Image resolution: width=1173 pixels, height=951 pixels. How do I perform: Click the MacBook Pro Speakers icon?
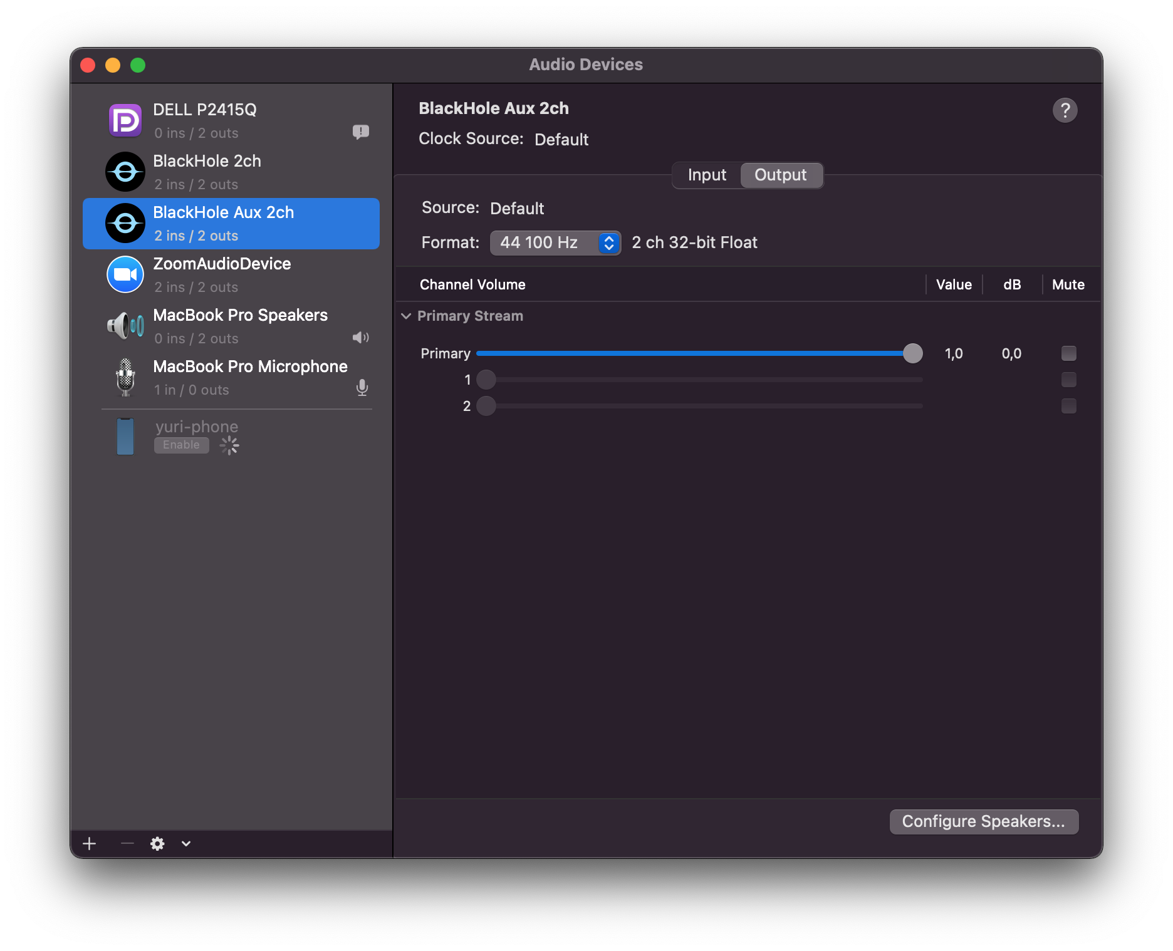tap(125, 326)
